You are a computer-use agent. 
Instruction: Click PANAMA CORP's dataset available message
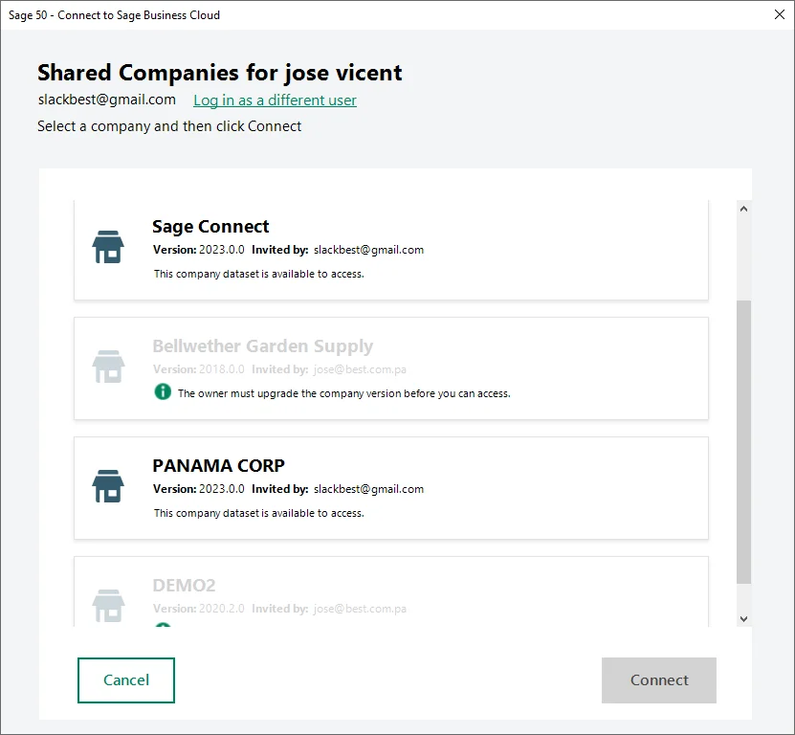pos(258,513)
